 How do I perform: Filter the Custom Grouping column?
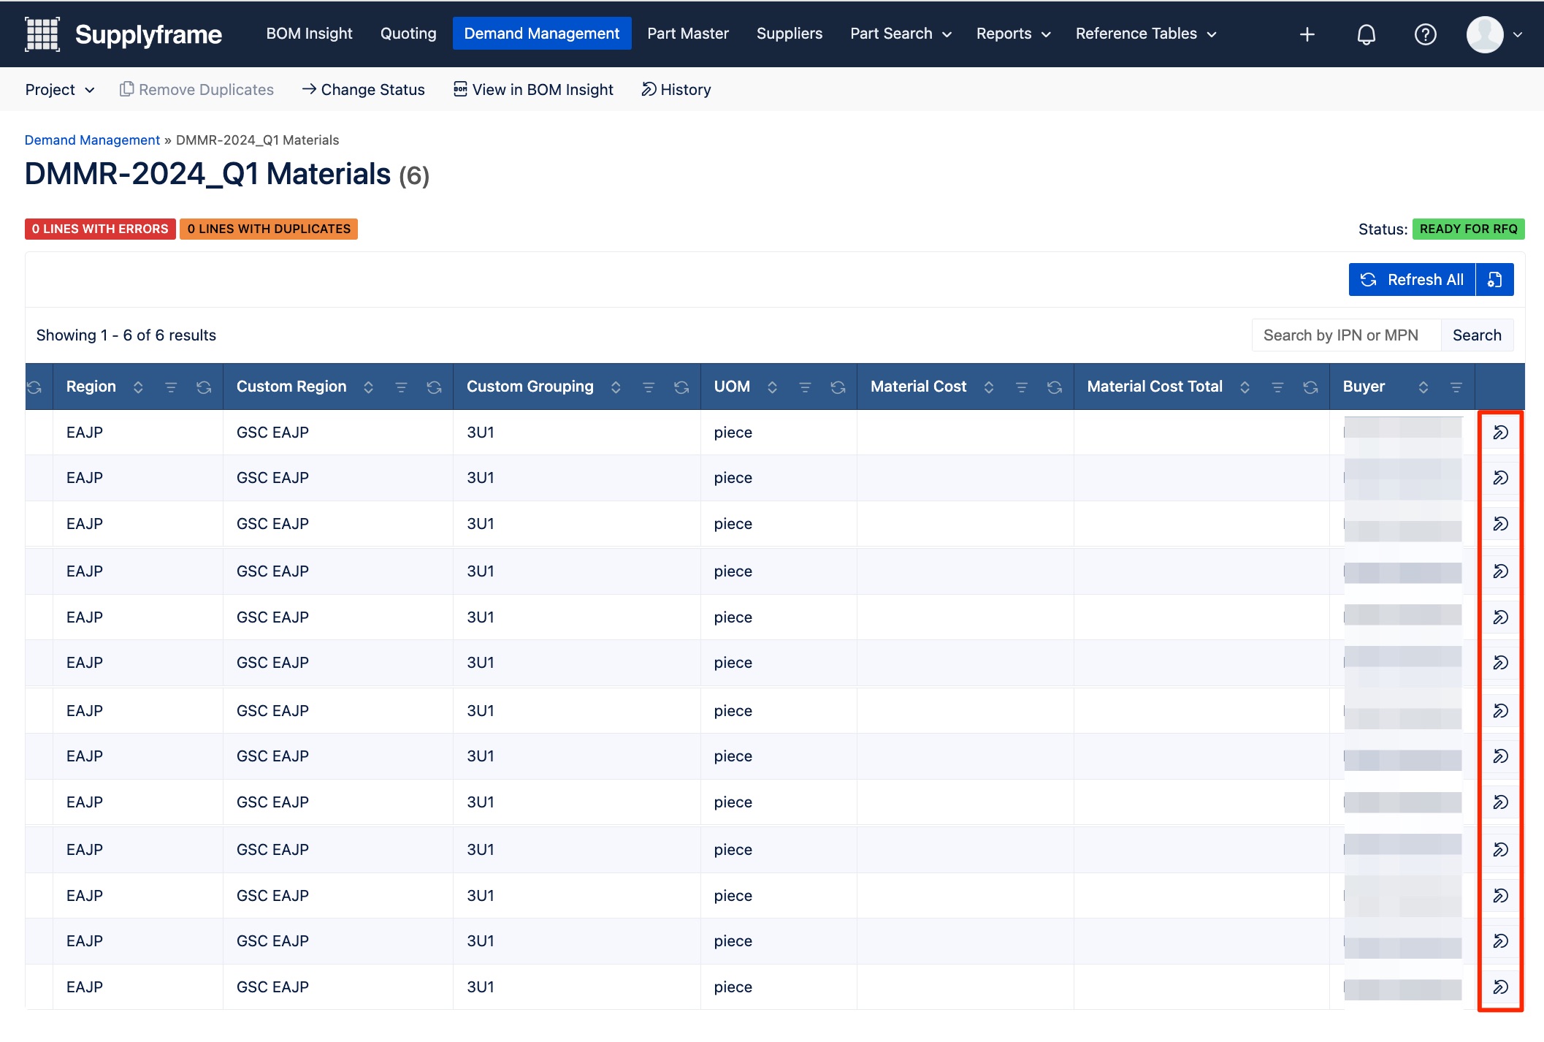[x=649, y=387]
